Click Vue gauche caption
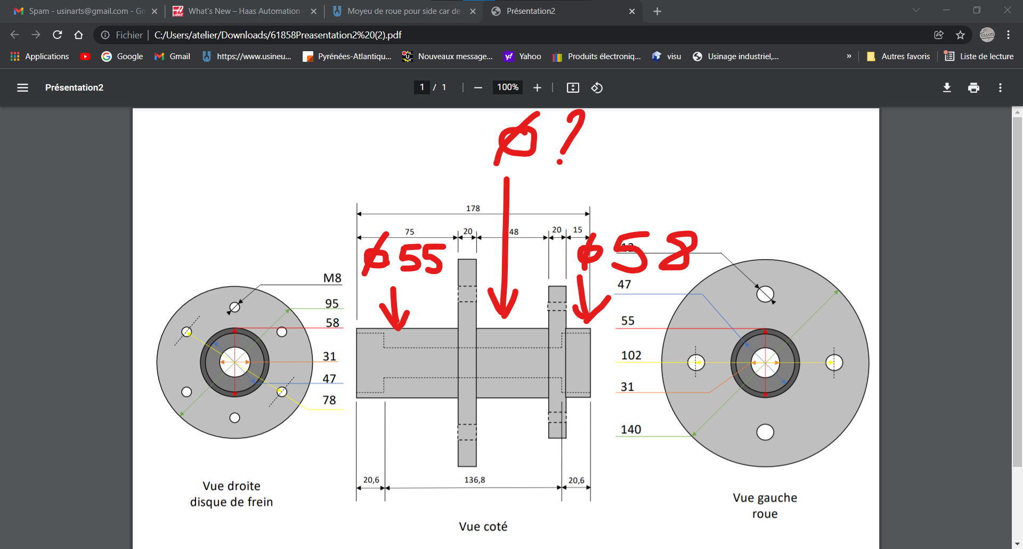 [x=765, y=506]
